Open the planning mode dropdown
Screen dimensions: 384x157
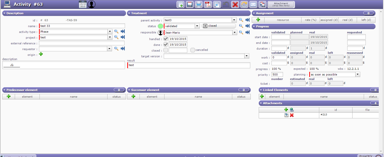point(358,75)
